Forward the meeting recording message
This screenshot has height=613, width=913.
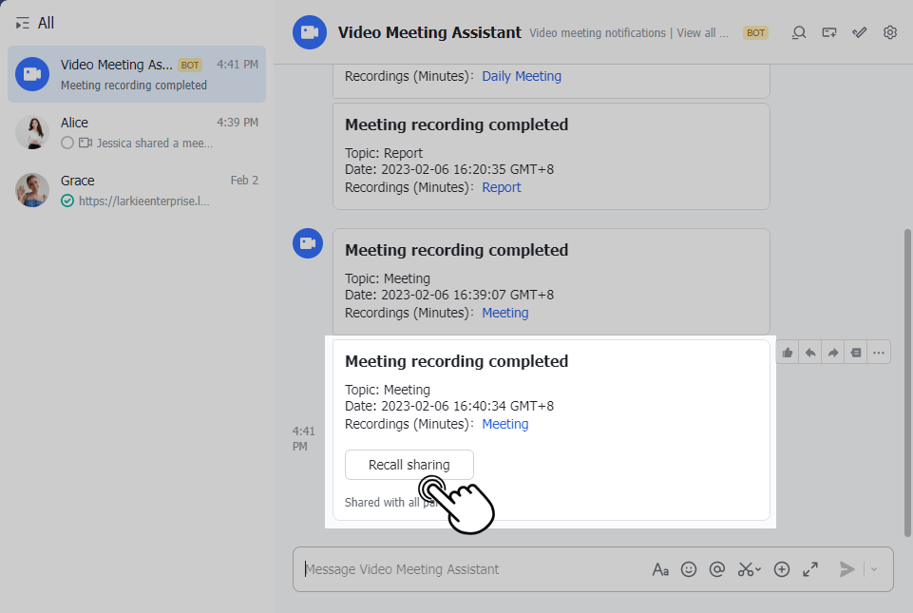tap(833, 353)
